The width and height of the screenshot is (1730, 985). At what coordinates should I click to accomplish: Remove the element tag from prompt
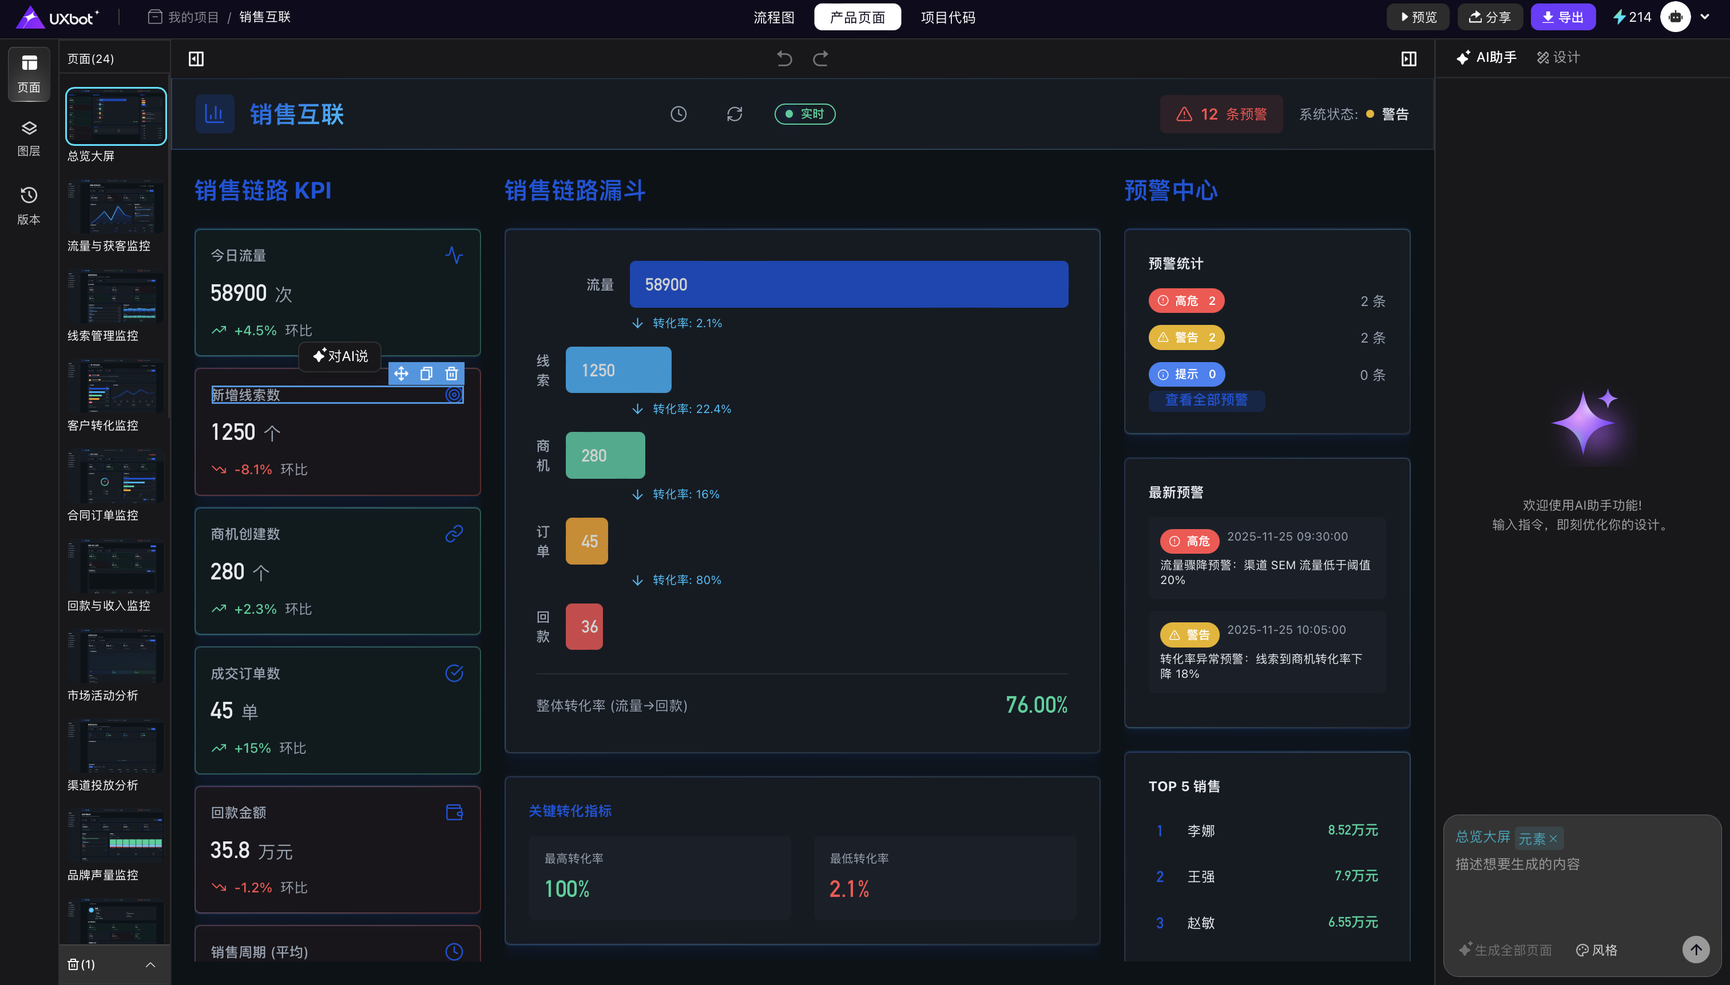[x=1553, y=839]
